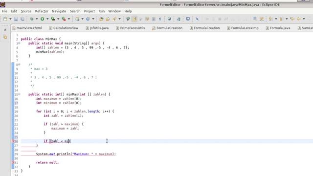The image size is (313, 176).
Task: Click the toolbar icon right of the globe
Action: [179, 19]
